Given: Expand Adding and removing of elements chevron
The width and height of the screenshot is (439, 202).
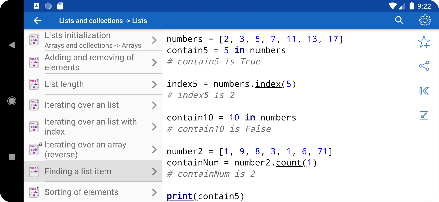Looking at the screenshot, I should pyautogui.click(x=154, y=62).
